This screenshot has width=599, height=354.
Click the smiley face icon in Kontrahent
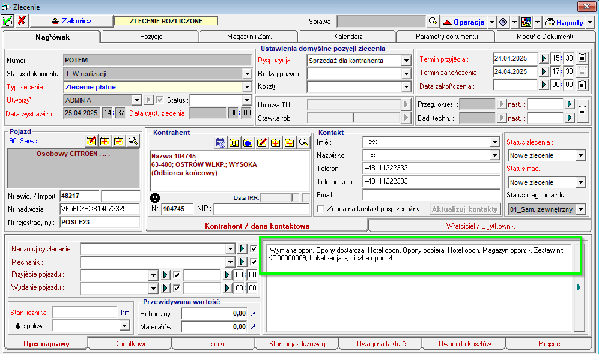[x=155, y=197]
